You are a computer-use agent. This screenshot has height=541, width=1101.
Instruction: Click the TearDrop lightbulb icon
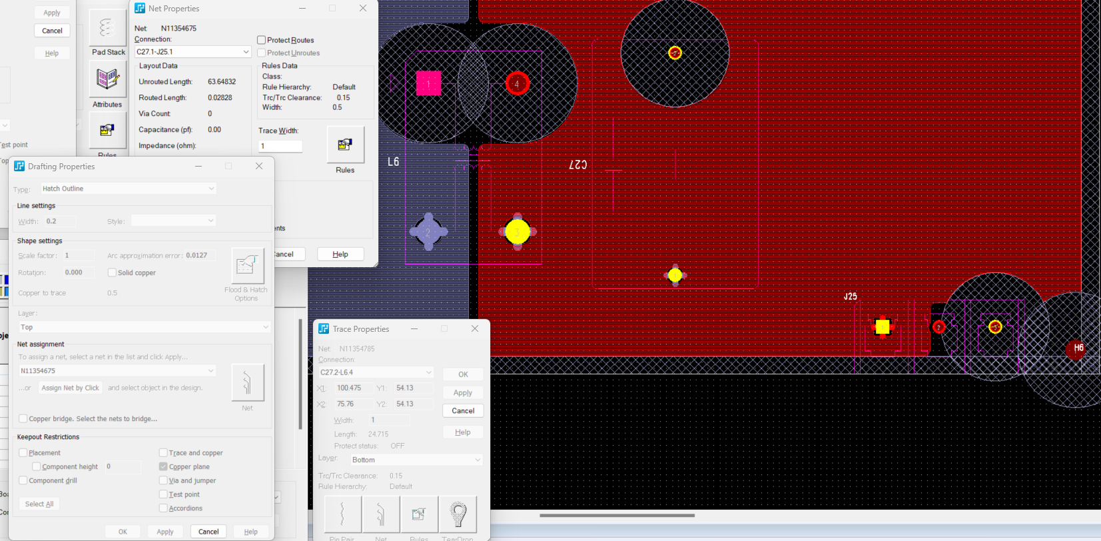coord(458,514)
